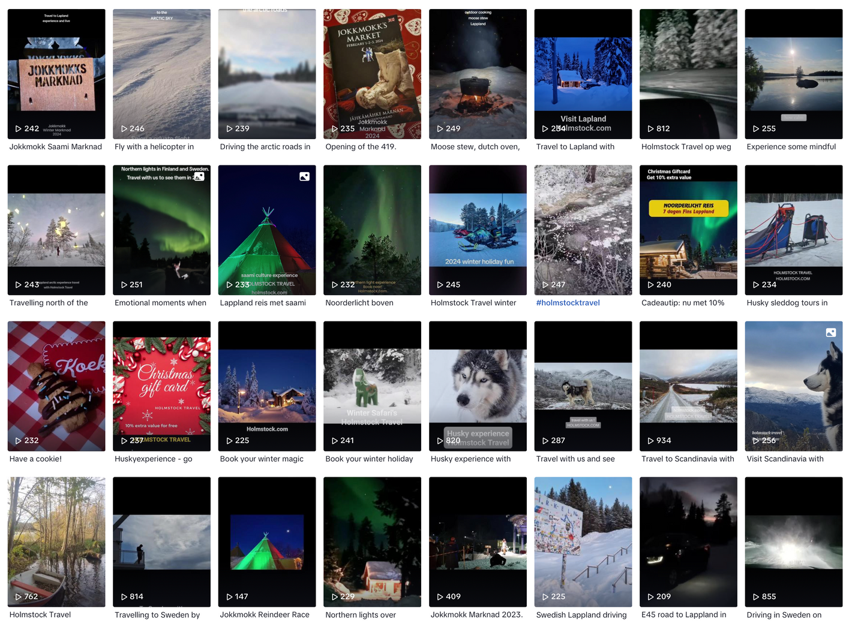Click play icon with 762 views

19,597
